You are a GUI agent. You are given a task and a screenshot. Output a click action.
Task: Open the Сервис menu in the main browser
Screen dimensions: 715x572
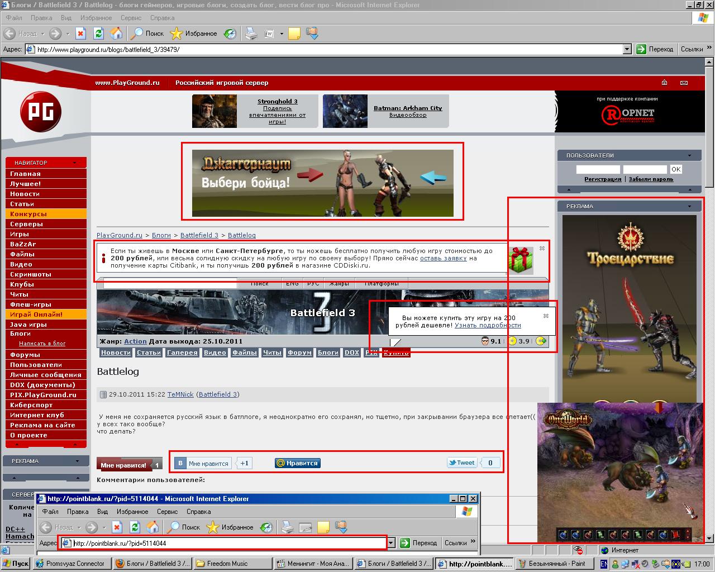131,18
